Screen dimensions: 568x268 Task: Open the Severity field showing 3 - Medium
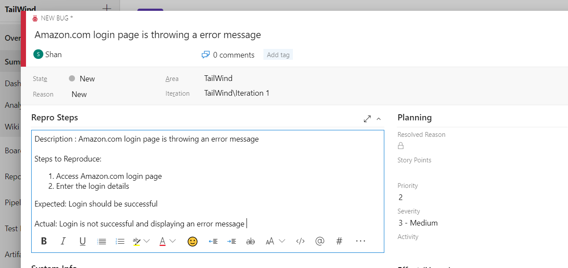point(418,223)
